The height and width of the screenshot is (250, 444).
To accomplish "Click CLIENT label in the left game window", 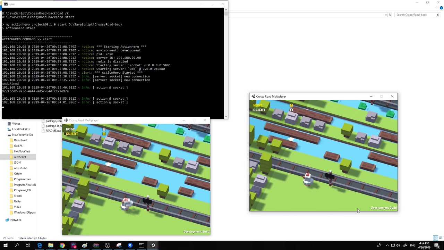I will (x=72, y=134).
